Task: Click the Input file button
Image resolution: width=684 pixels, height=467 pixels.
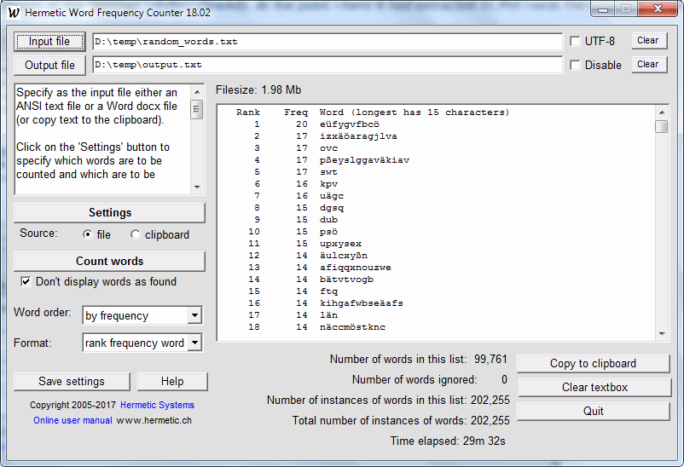Action: coord(49,42)
